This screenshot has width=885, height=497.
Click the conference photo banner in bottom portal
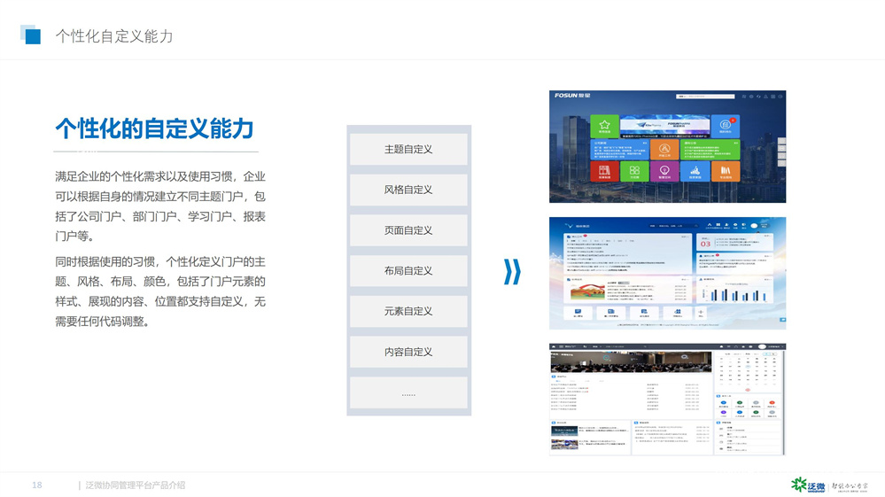(631, 361)
